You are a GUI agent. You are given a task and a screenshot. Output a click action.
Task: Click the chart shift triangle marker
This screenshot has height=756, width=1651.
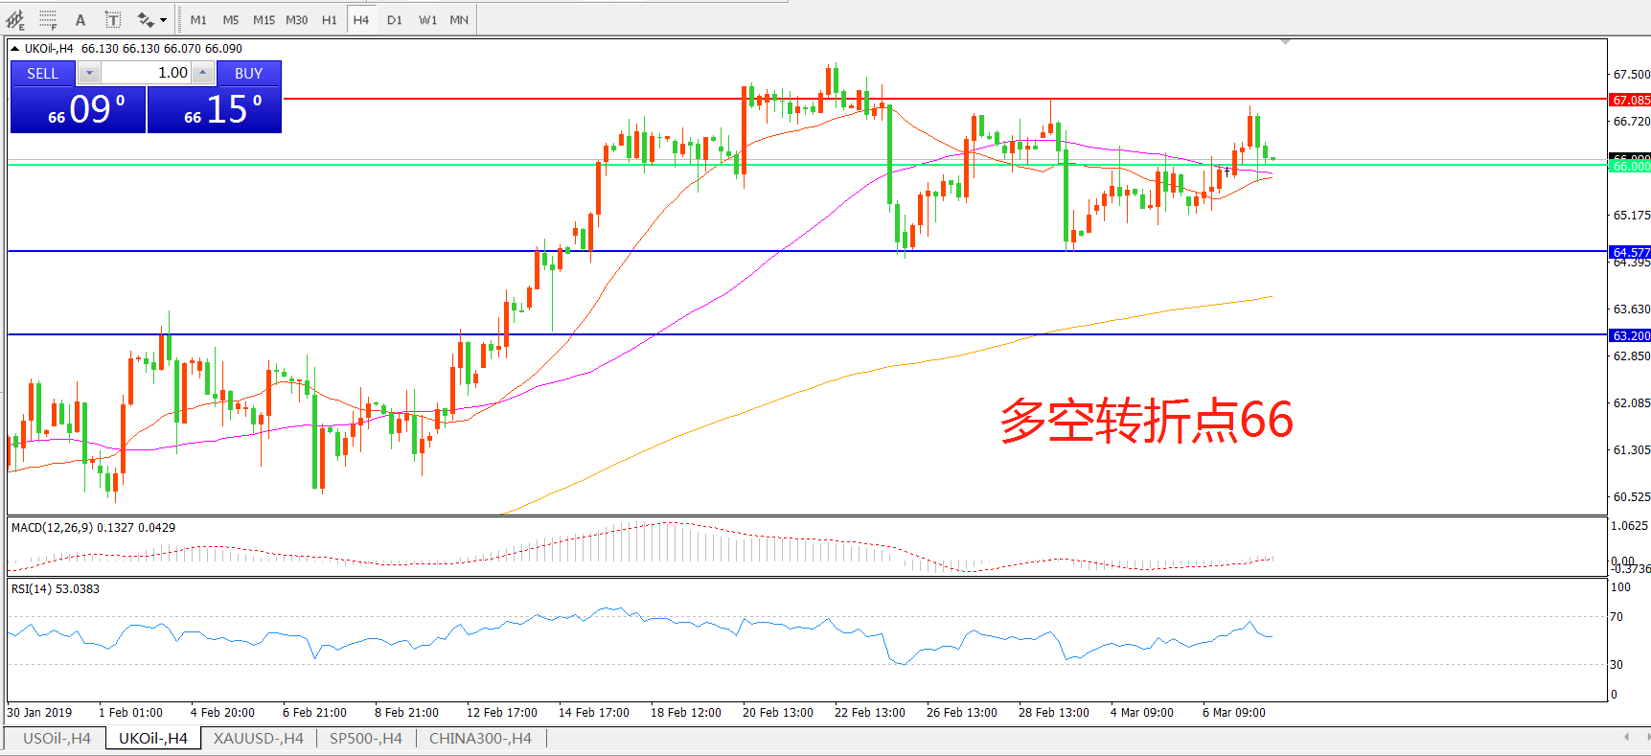pyautogui.click(x=1285, y=42)
